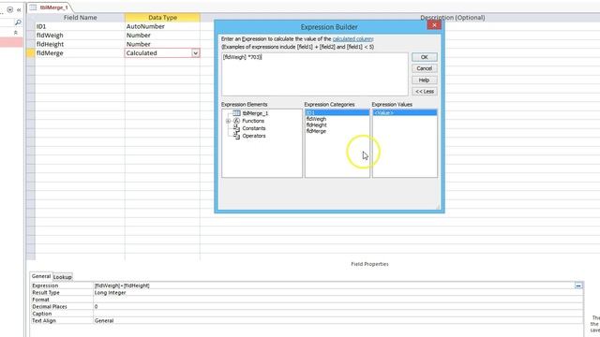Click inside the expression text box
Image resolution: width=600 pixels, height=337 pixels.
point(315,75)
